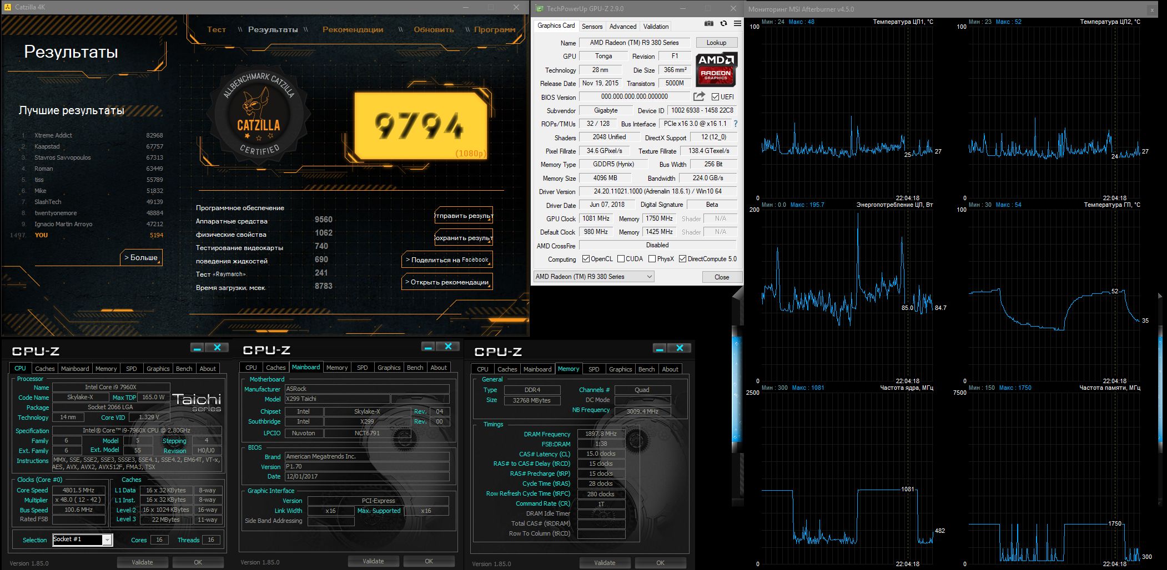Switch to GPU-Z Advanced tab
1167x570 pixels.
[x=623, y=27]
